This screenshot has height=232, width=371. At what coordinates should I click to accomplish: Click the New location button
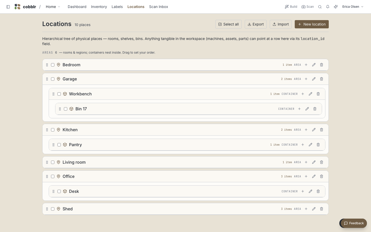(312, 24)
